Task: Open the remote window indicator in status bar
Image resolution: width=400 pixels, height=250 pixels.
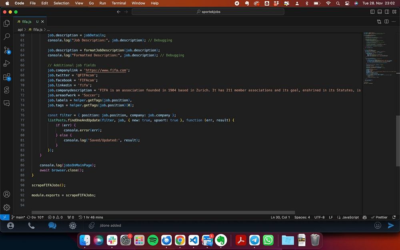Action: (x=4, y=217)
